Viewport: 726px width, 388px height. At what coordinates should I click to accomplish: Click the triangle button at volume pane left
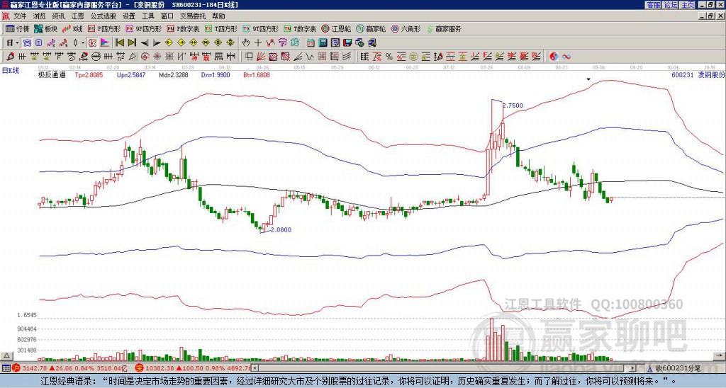click(6, 355)
